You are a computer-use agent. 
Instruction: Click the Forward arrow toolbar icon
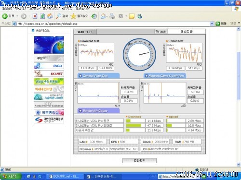tap(24, 16)
